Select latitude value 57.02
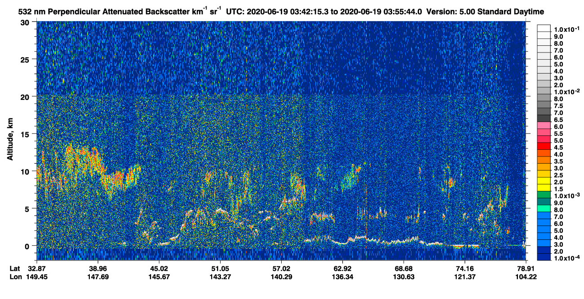Image resolution: width=584 pixels, height=299 pixels. click(x=281, y=269)
